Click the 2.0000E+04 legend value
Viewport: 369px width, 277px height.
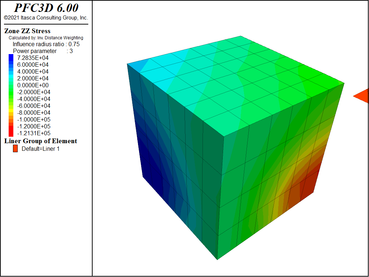click(x=33, y=78)
